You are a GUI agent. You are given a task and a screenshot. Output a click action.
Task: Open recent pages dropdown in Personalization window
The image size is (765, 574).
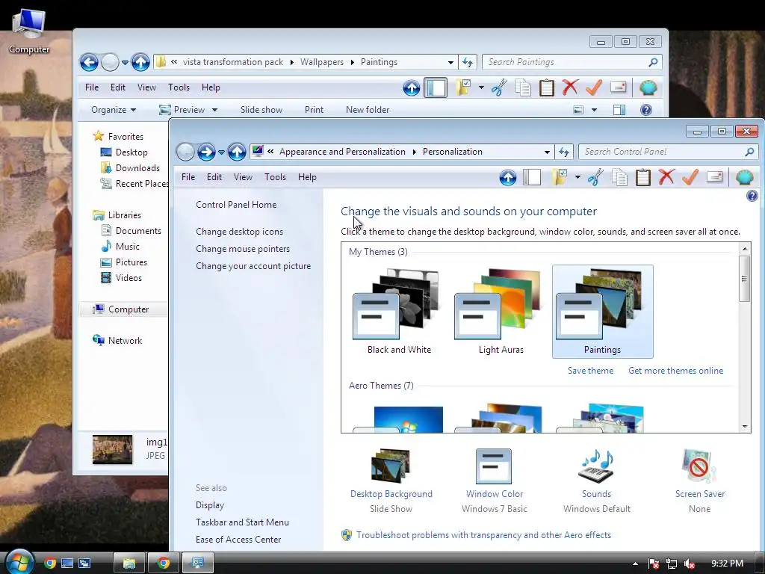pos(221,152)
